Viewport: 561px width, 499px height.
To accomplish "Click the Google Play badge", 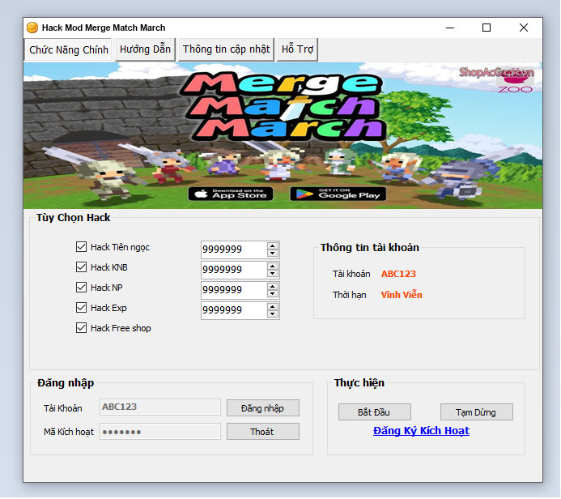I will (x=338, y=194).
